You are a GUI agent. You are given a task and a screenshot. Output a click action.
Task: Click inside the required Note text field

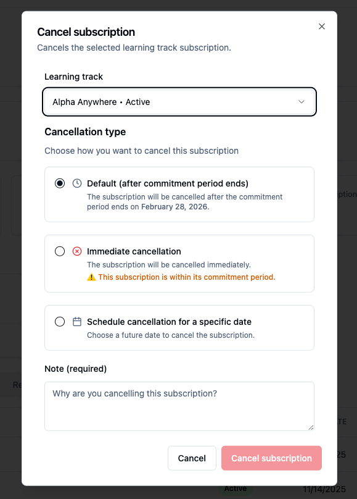pos(179,405)
